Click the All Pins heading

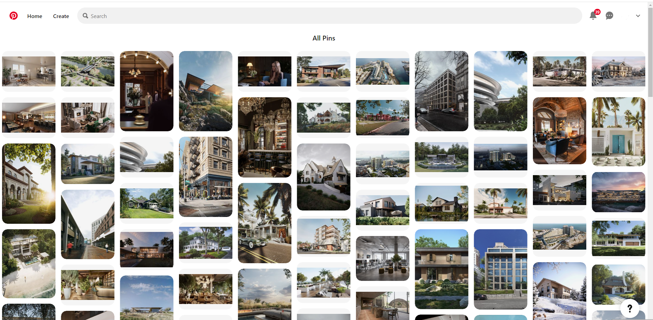tap(324, 38)
